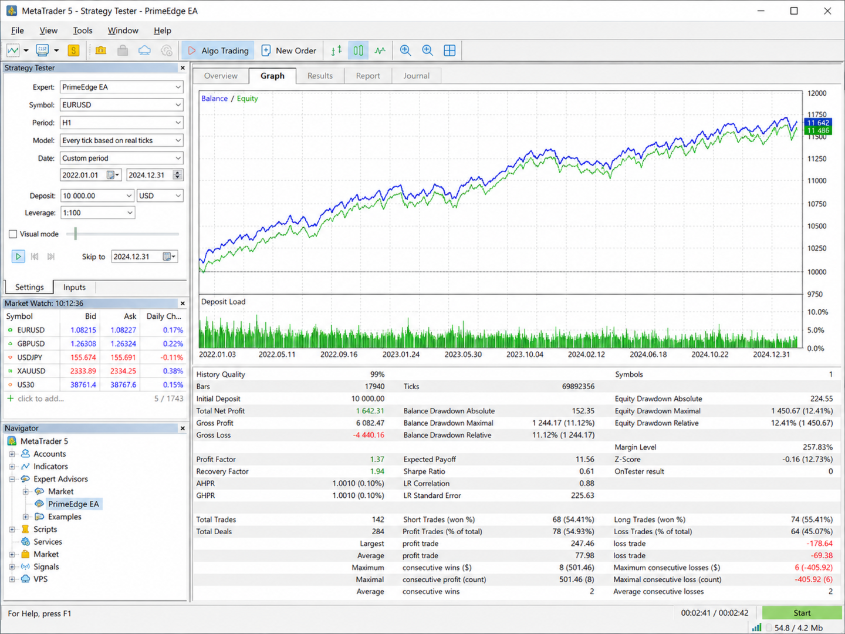845x634 pixels.
Task: Switch to the Report tab
Action: (368, 76)
